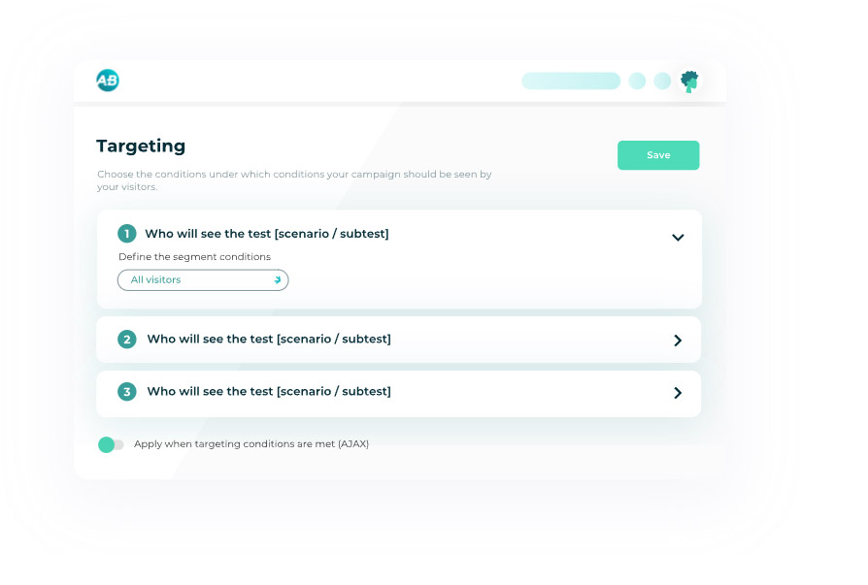Expand section 3 using the right chevron

(678, 393)
